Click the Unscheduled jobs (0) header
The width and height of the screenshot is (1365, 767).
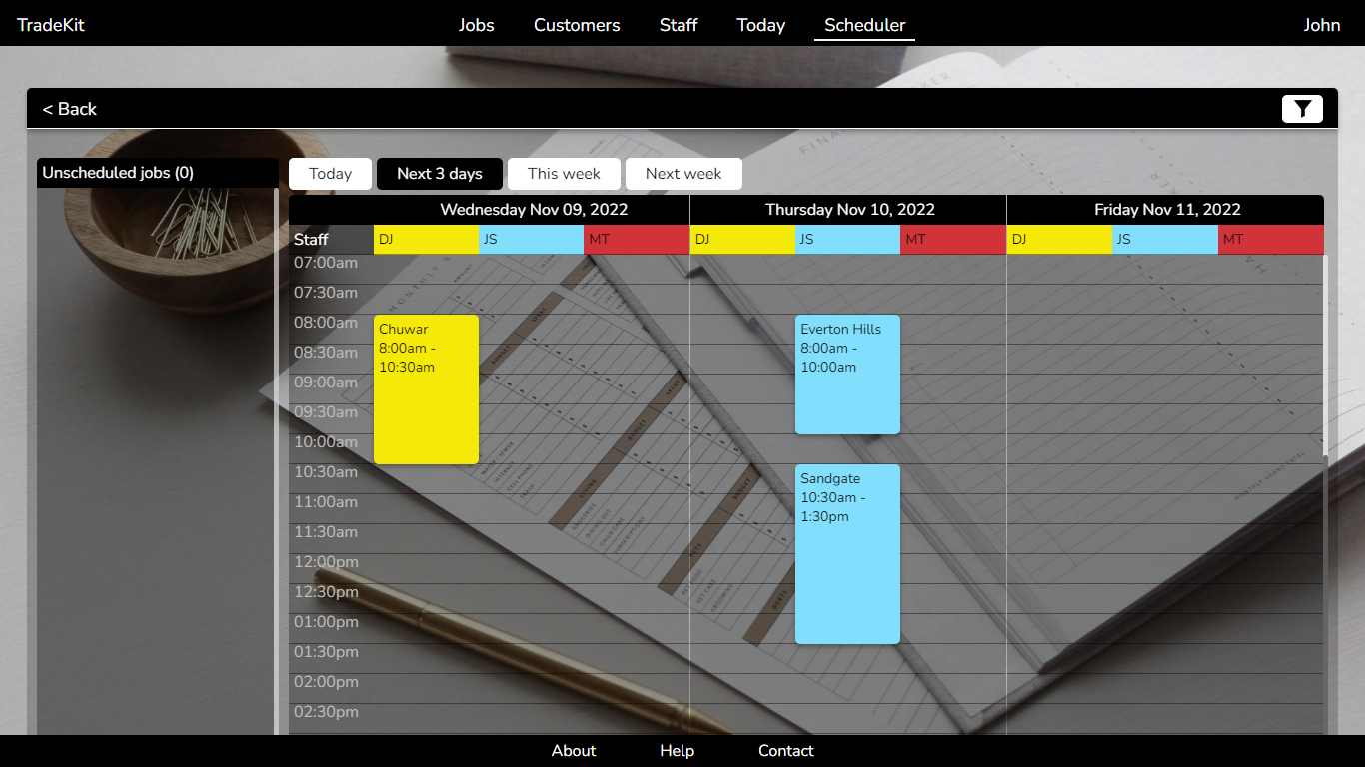tap(158, 173)
